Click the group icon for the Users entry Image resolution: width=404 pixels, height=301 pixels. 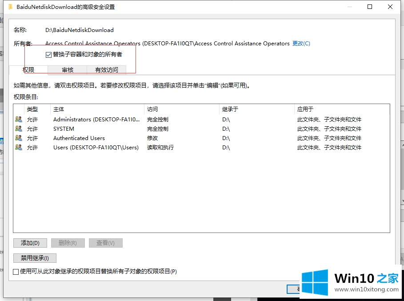[19, 147]
